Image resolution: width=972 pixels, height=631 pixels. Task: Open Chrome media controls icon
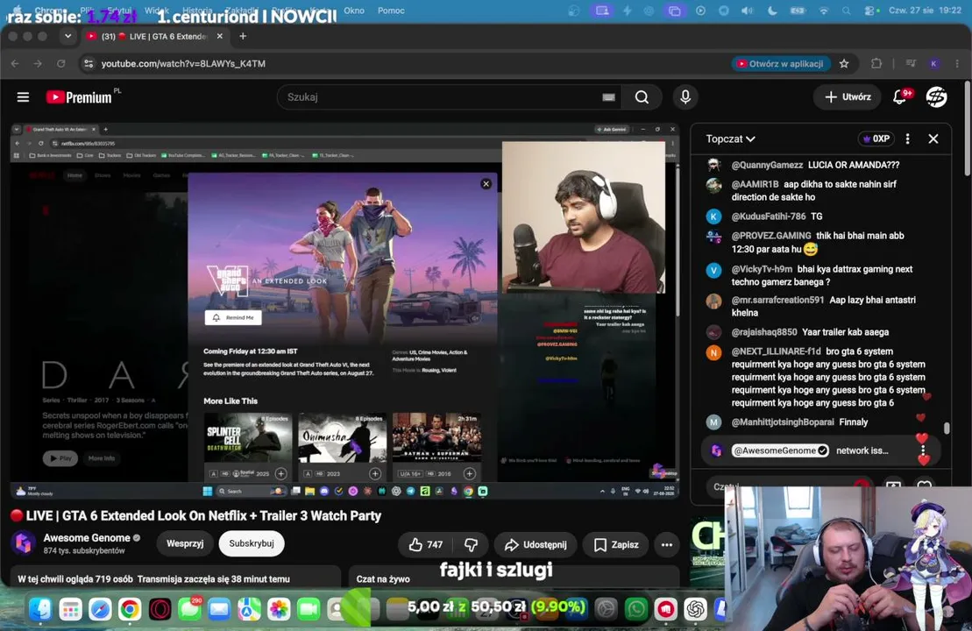[x=911, y=64]
